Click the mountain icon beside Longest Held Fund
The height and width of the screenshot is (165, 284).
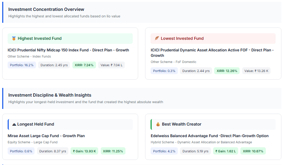click(x=14, y=124)
